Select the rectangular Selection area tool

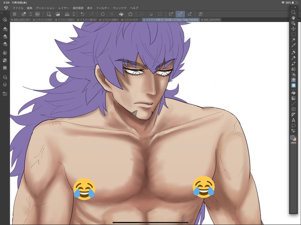point(293,34)
